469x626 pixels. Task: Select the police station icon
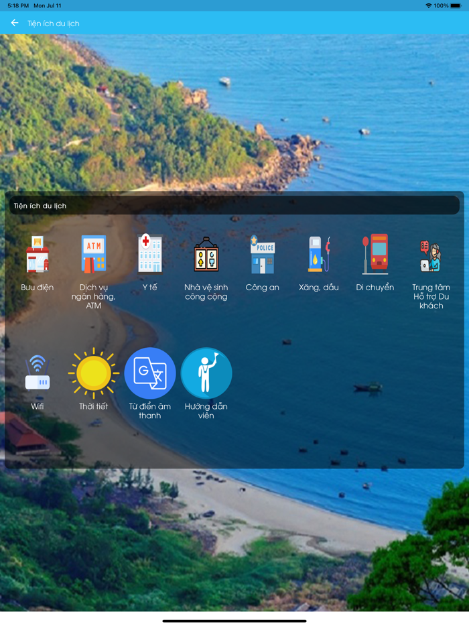tap(262, 254)
